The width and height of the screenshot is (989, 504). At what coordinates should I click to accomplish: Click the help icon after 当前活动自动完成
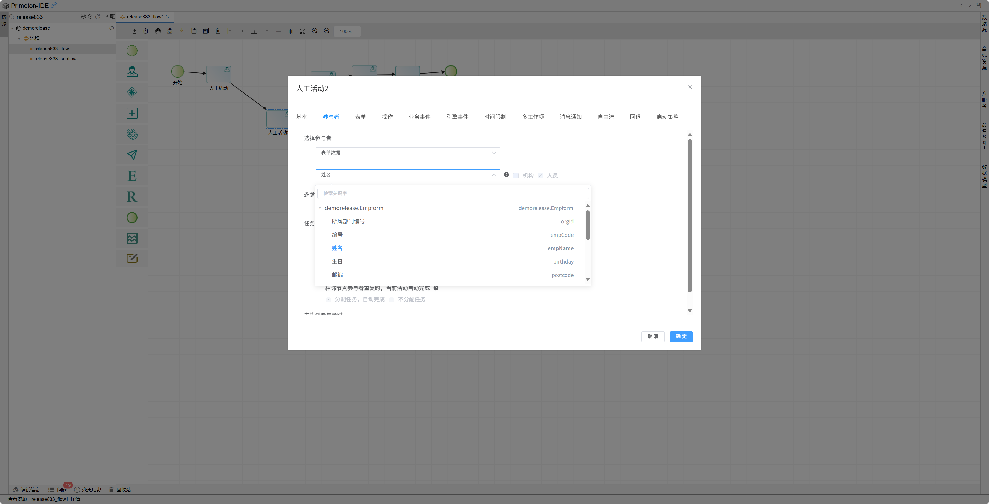coord(436,288)
